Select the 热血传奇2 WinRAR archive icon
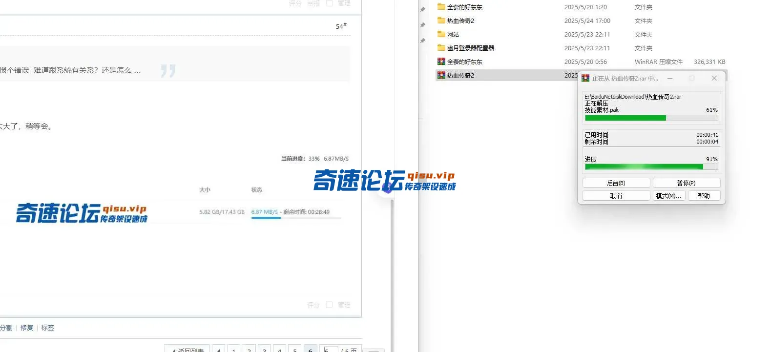771x352 pixels. pos(441,75)
